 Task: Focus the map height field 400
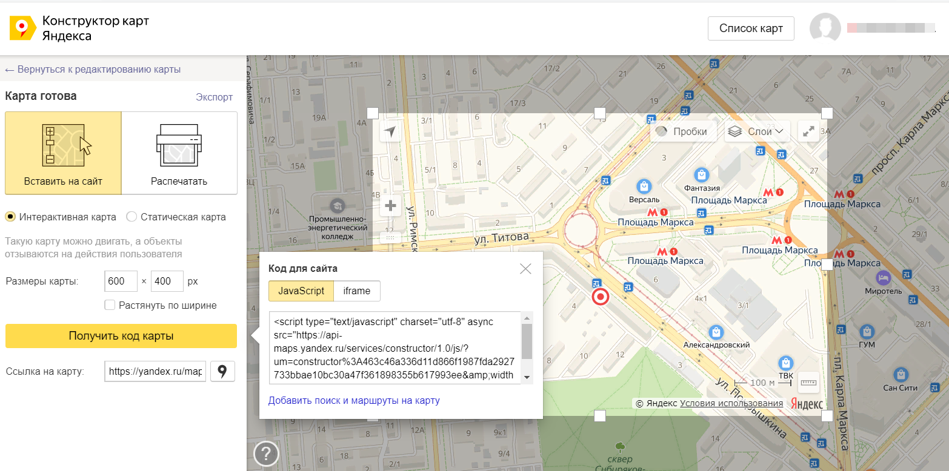(167, 281)
